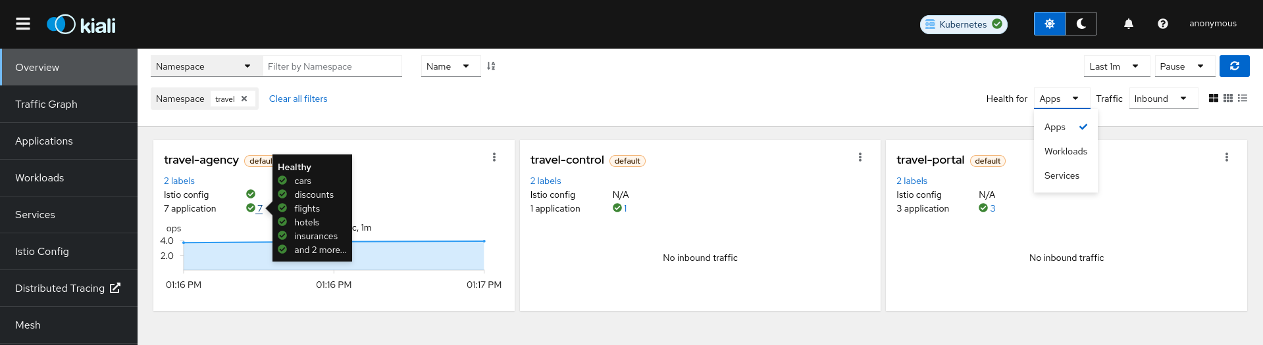Open travel-portal card kebab menu
This screenshot has width=1263, height=345.
(x=1226, y=158)
